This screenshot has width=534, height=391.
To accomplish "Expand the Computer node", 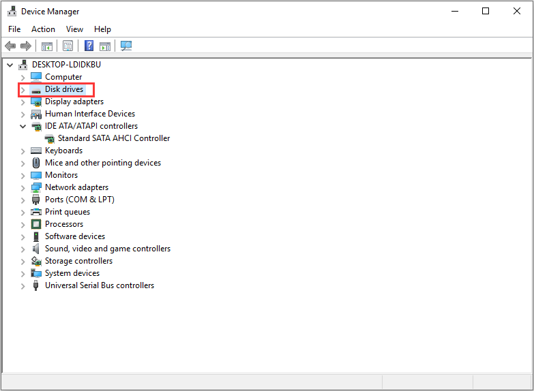I will (x=23, y=78).
